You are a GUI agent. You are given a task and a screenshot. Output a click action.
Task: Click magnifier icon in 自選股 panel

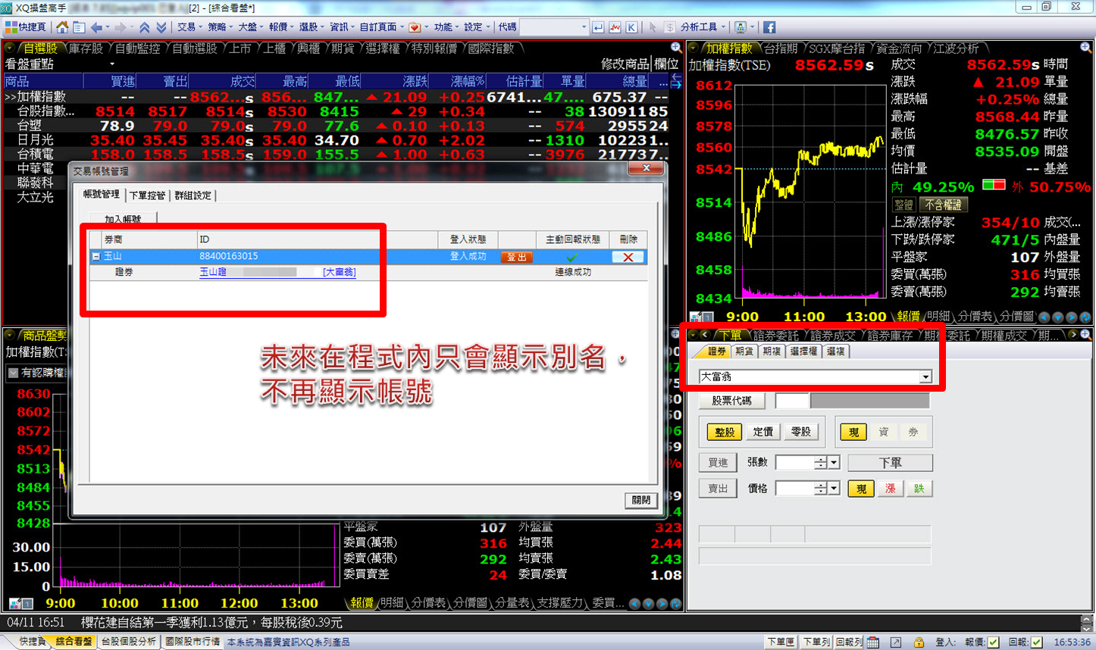click(x=675, y=48)
